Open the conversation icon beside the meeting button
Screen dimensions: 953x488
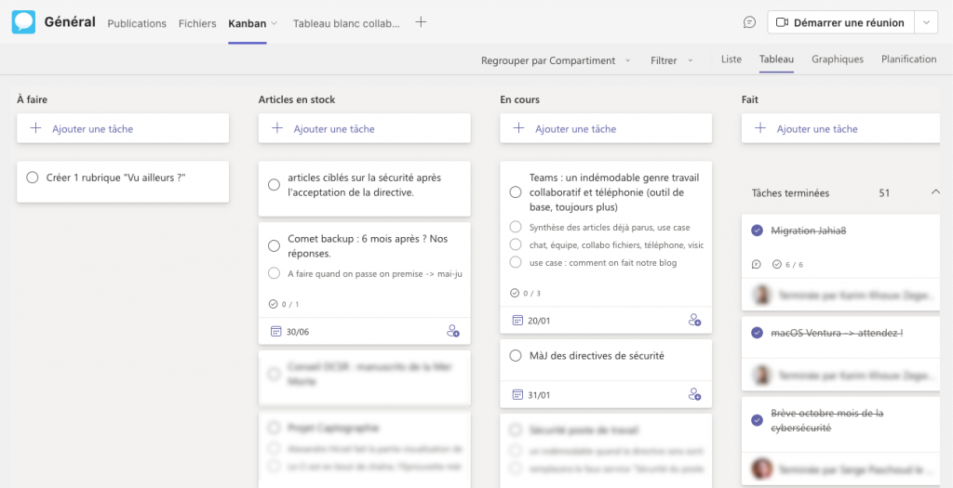point(749,22)
